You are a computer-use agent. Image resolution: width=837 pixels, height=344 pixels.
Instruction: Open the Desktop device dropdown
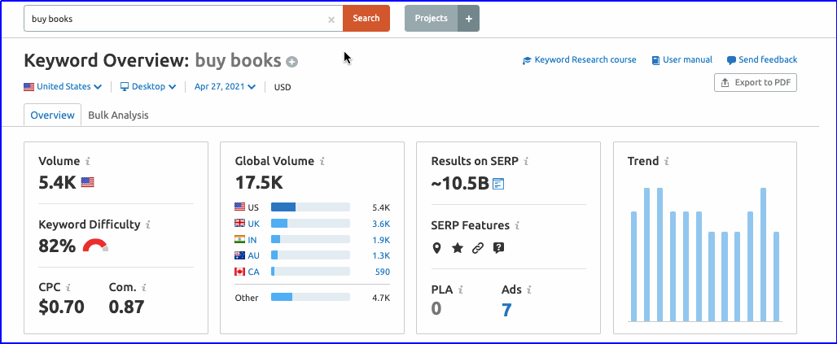click(x=148, y=87)
